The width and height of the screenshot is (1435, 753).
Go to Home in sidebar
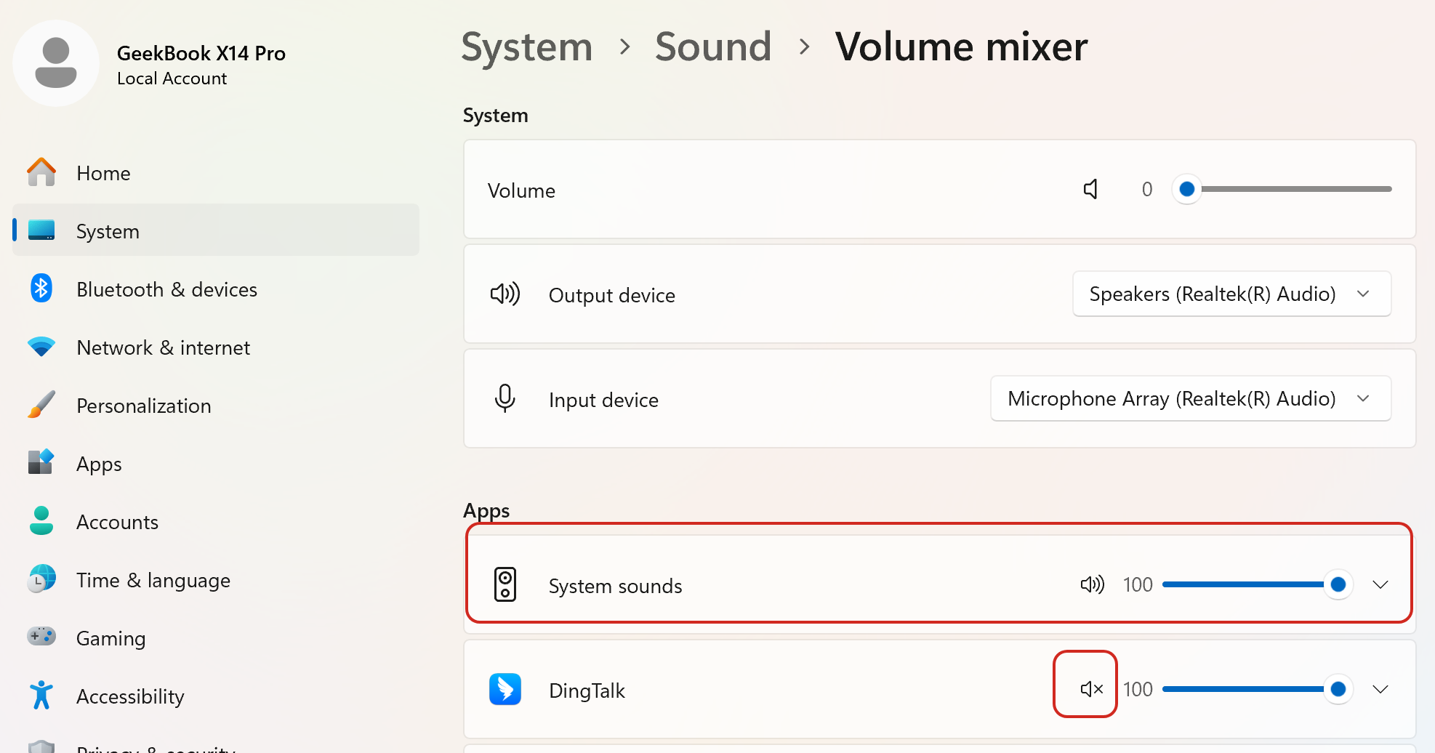(x=103, y=173)
